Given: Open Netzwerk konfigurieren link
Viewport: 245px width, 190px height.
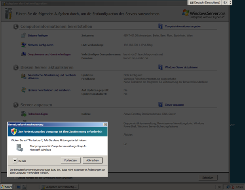Looking at the screenshot, I should tap(40, 45).
